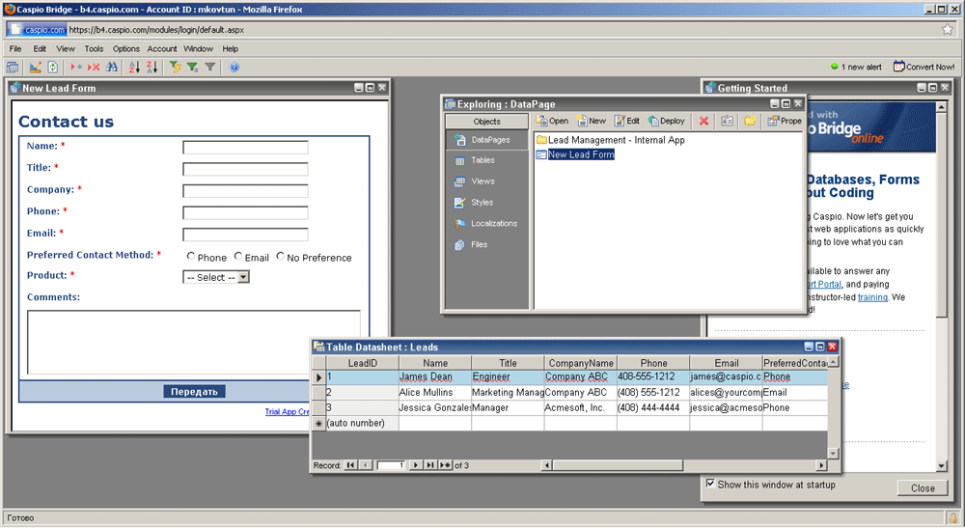Open the datasheet view toolbar icon
This screenshot has height=528, width=965.
click(13, 67)
